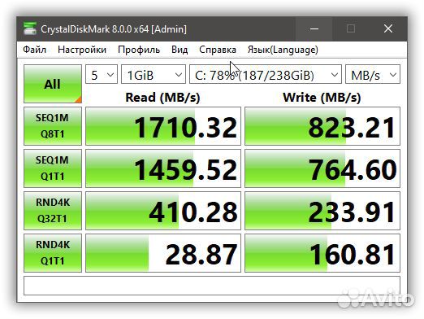
Task: Click the CrystalDiskMark app icon in title bar
Action: pyautogui.click(x=30, y=28)
